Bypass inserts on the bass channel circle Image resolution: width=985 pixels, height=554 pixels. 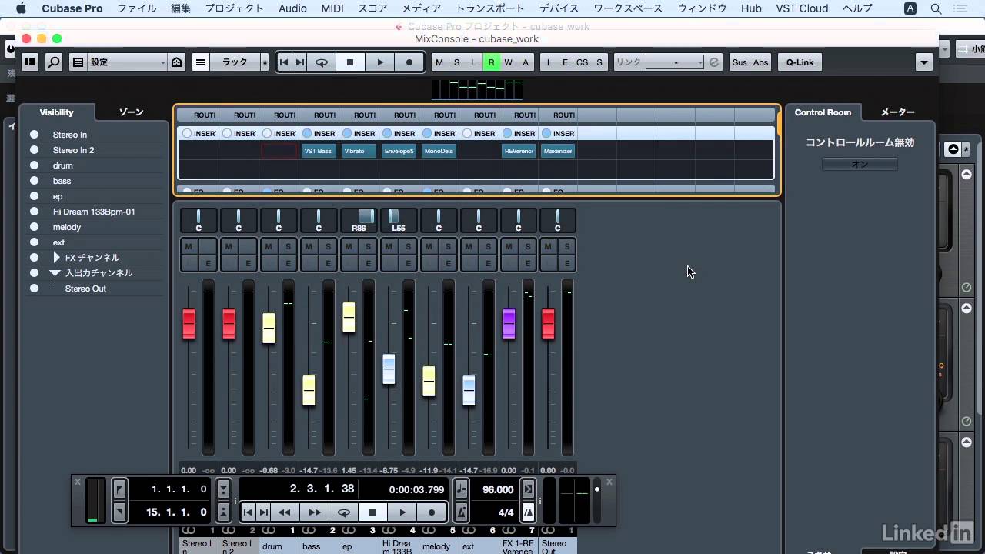pos(307,133)
